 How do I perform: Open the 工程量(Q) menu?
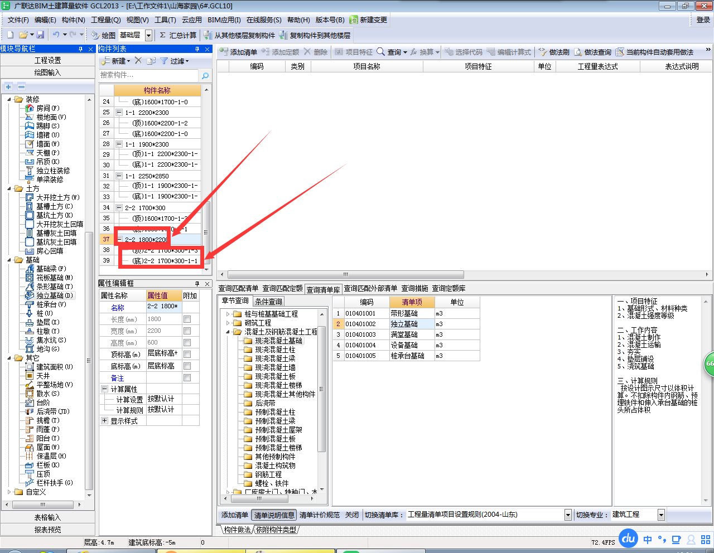coord(106,20)
